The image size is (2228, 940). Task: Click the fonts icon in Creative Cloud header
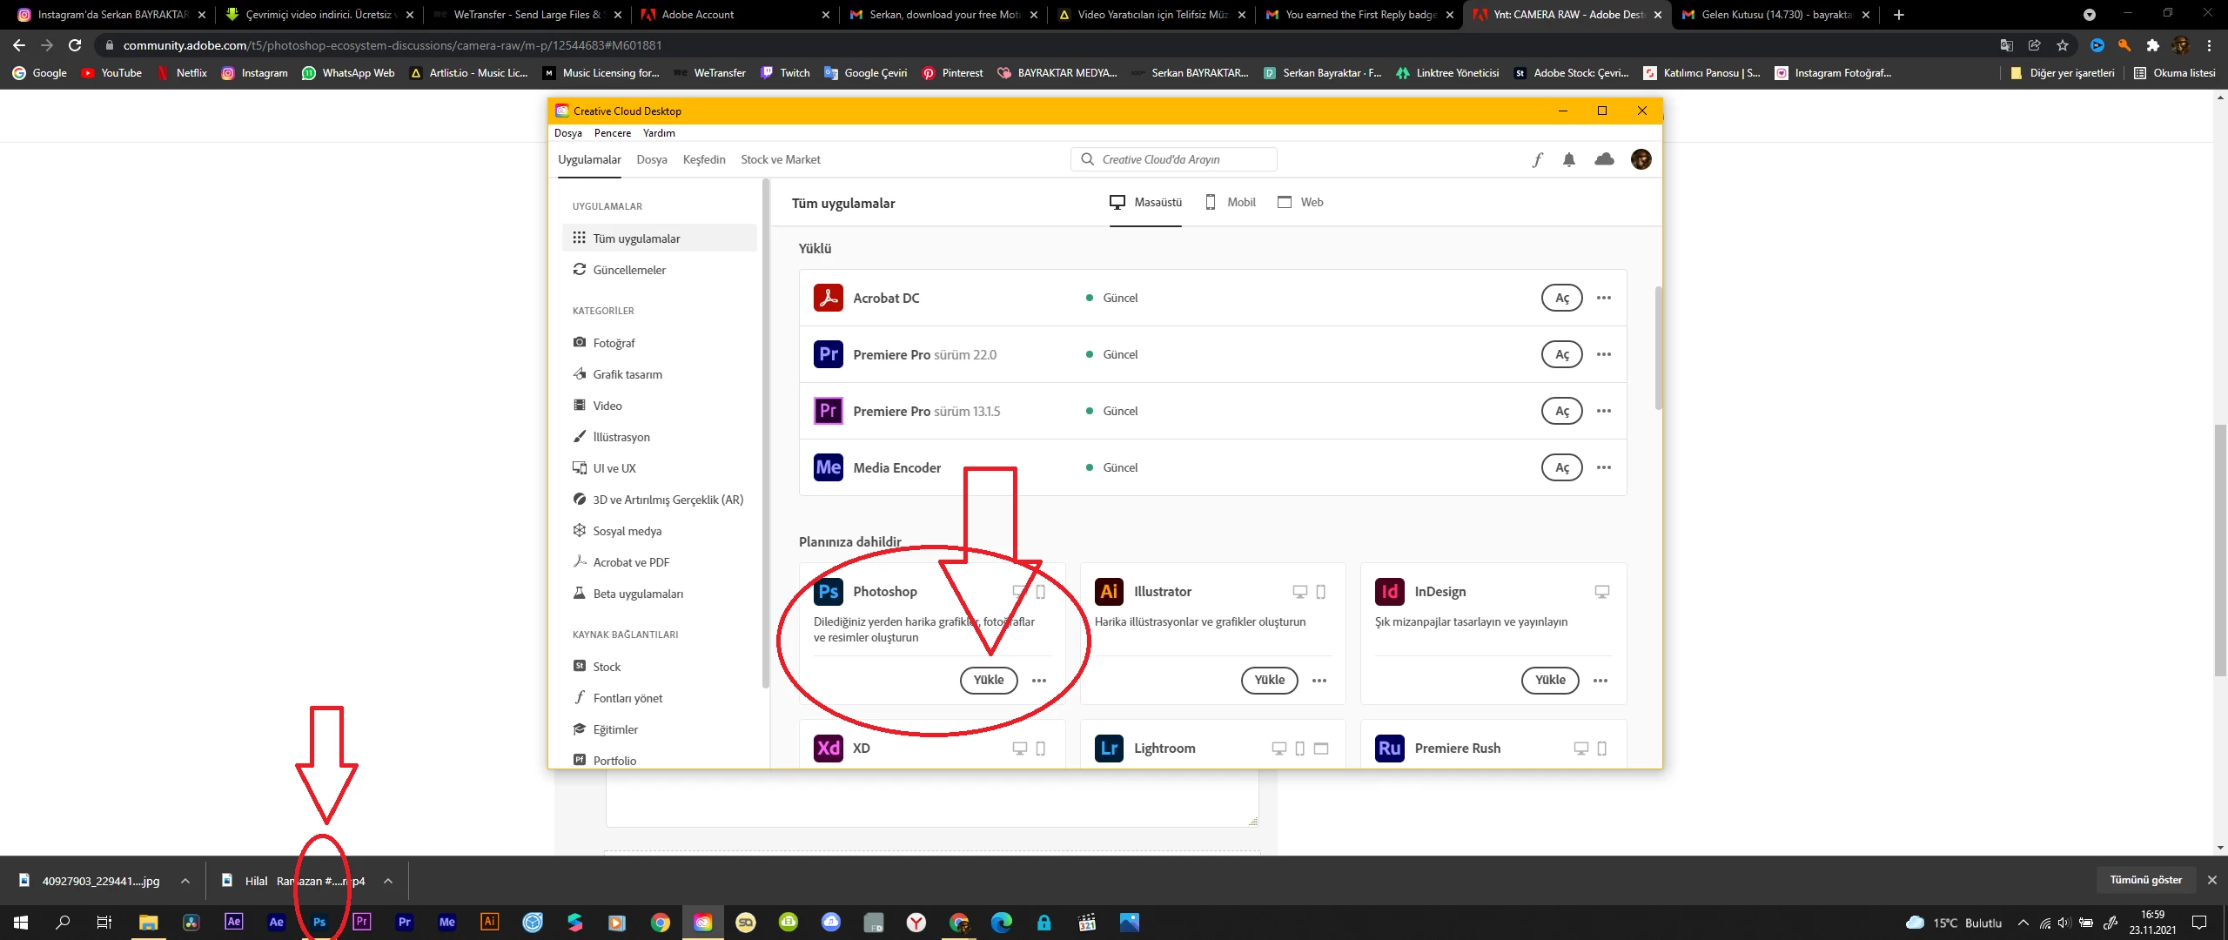(x=1538, y=159)
